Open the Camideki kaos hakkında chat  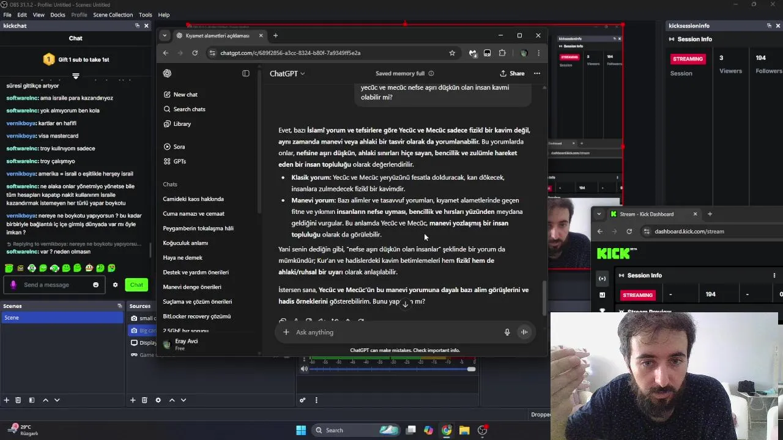point(193,199)
